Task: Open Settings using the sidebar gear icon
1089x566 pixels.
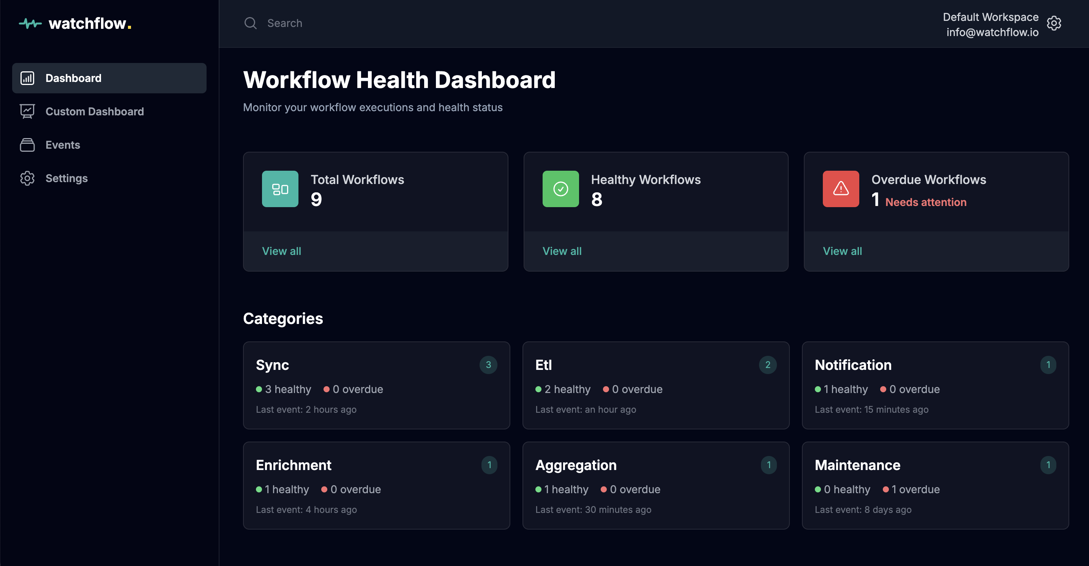Action: (x=27, y=178)
